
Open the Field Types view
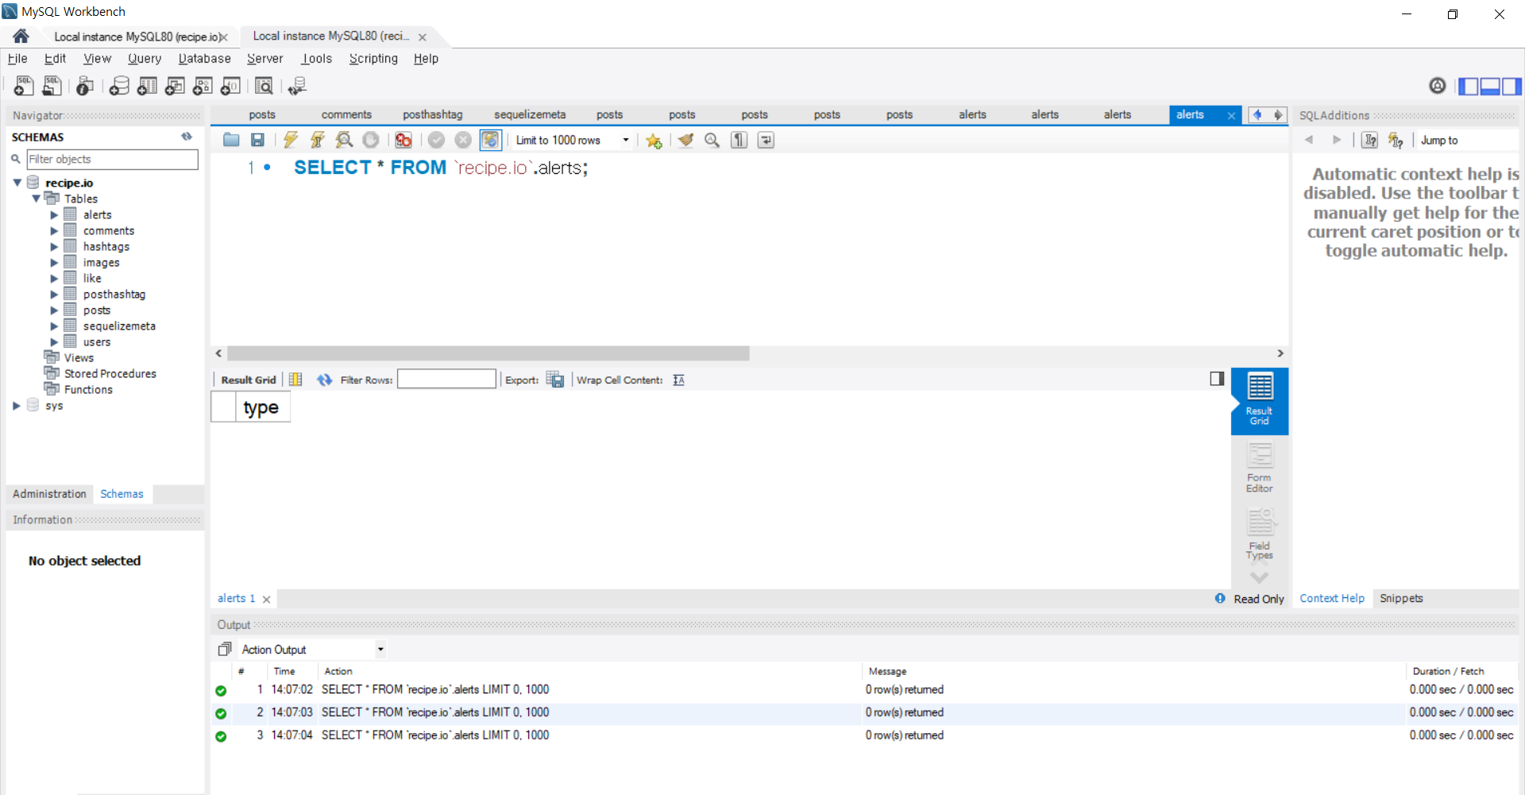(1259, 535)
